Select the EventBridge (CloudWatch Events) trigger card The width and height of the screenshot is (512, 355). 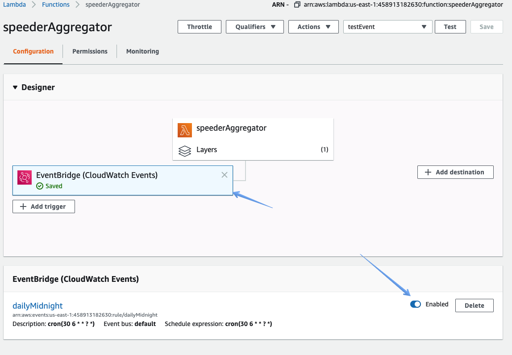[123, 181]
